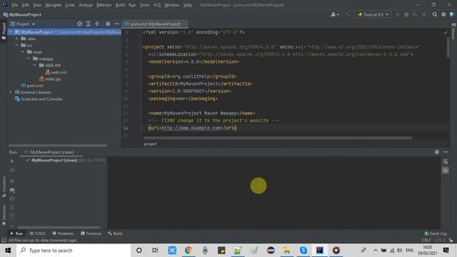Select web.xml in project tree
Screen dimensions: 457x257
point(56,72)
